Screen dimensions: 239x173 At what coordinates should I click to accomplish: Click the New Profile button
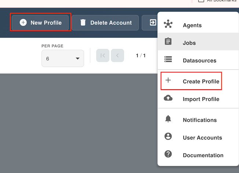[40, 22]
